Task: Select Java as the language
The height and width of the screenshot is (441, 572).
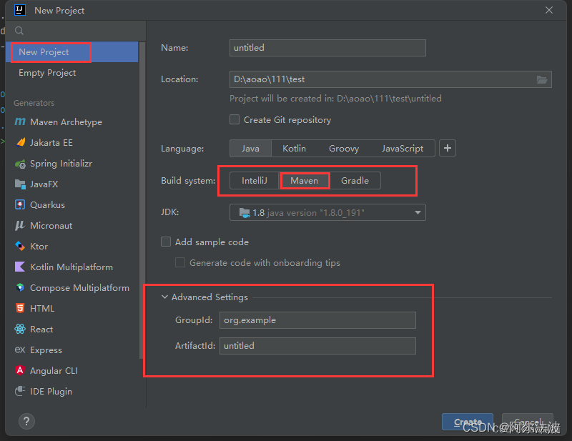Action: tap(250, 149)
